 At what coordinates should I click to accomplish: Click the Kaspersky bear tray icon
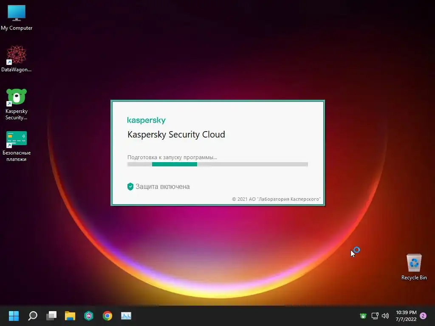pos(363,316)
